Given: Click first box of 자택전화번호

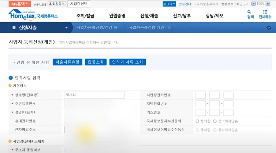Looking at the screenshot, I should point(200,104).
